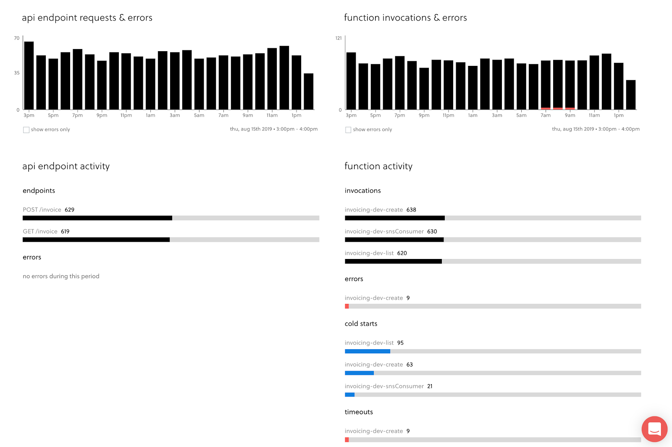This screenshot has width=672, height=447.
Task: Click the 'api endpoint activity' heading
Action: coord(66,166)
